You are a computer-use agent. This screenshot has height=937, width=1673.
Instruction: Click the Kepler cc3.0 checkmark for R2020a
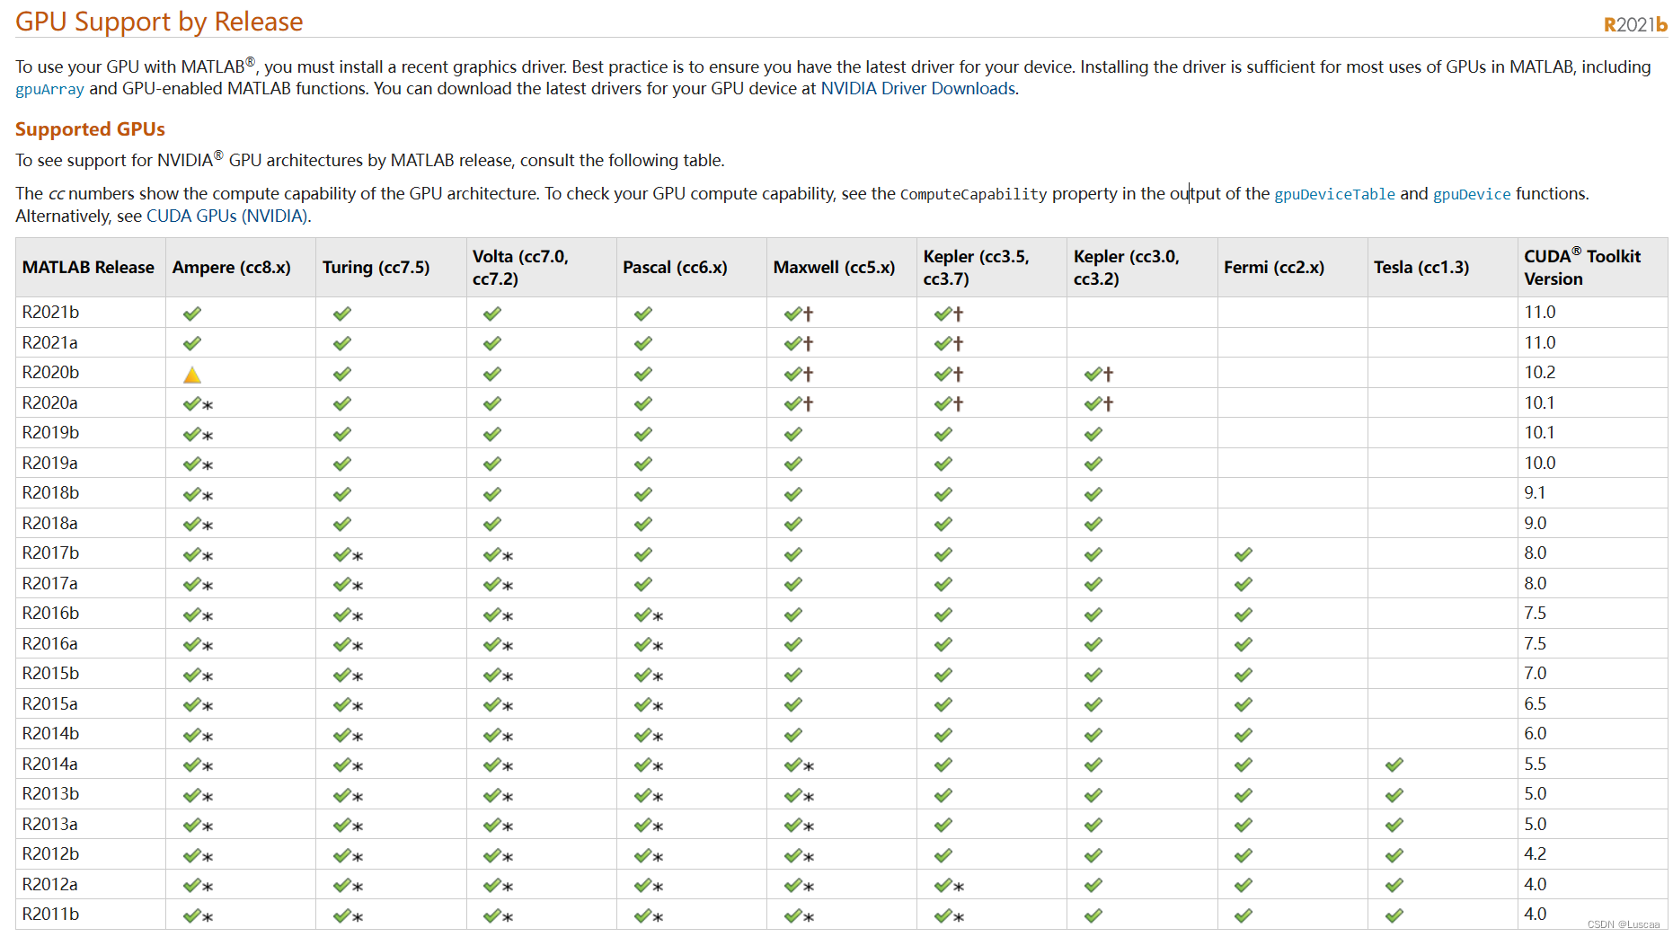(x=1099, y=404)
